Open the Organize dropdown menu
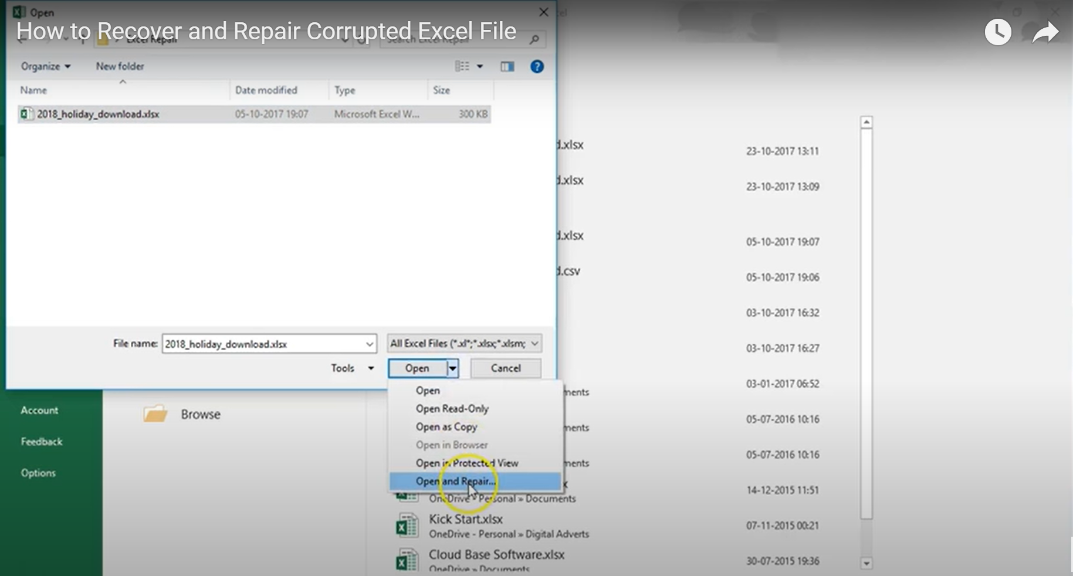Image resolution: width=1073 pixels, height=576 pixels. coord(46,66)
